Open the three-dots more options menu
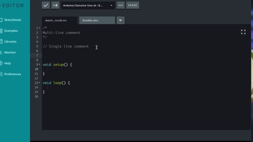 (121, 5)
